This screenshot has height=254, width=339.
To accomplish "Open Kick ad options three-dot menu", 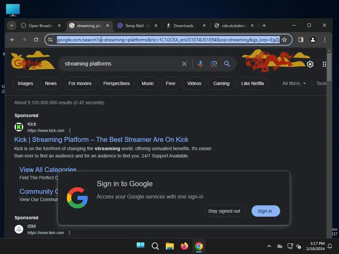I will coord(70,130).
